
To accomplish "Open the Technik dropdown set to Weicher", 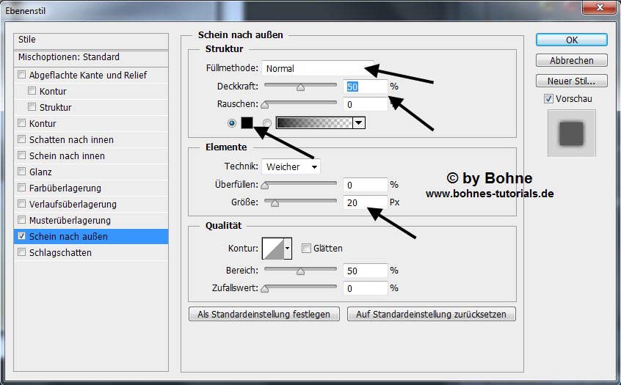I will (x=291, y=166).
